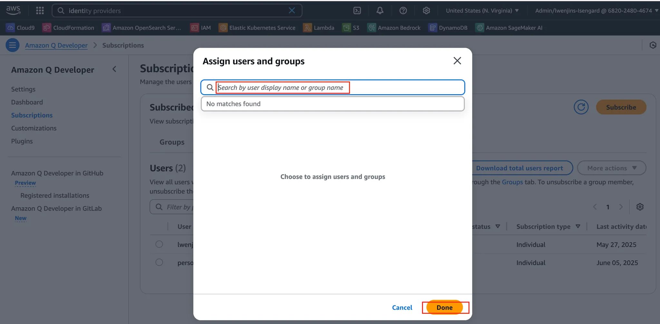Collapse the Amazon Q Developer sidebar
Image resolution: width=660 pixels, height=324 pixels.
[x=114, y=69]
